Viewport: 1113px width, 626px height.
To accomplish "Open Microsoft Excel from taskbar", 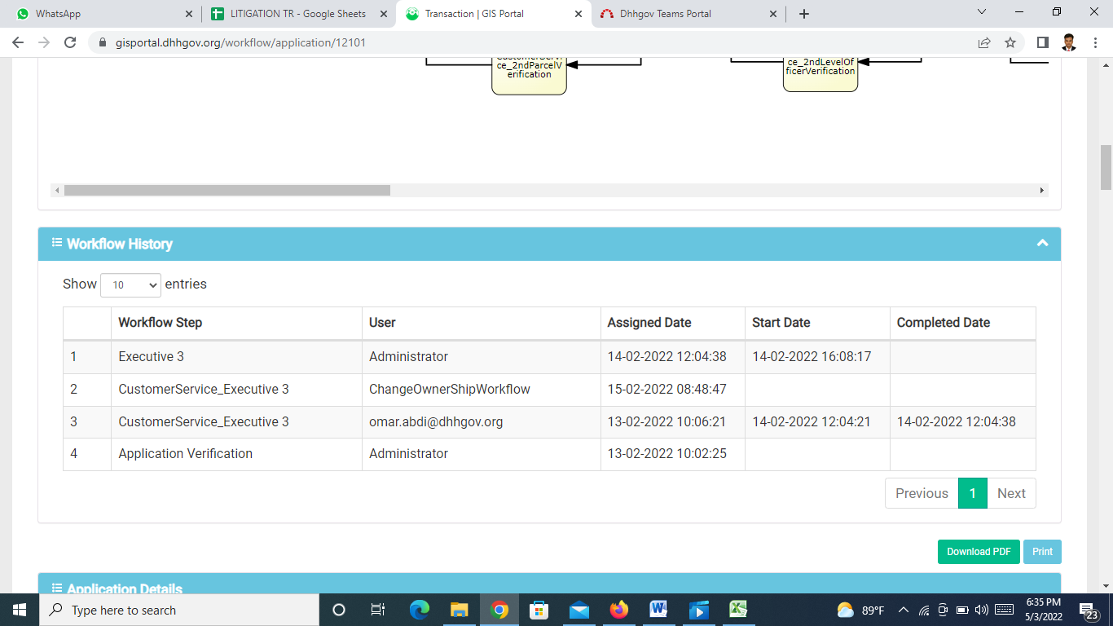I will [x=738, y=610].
